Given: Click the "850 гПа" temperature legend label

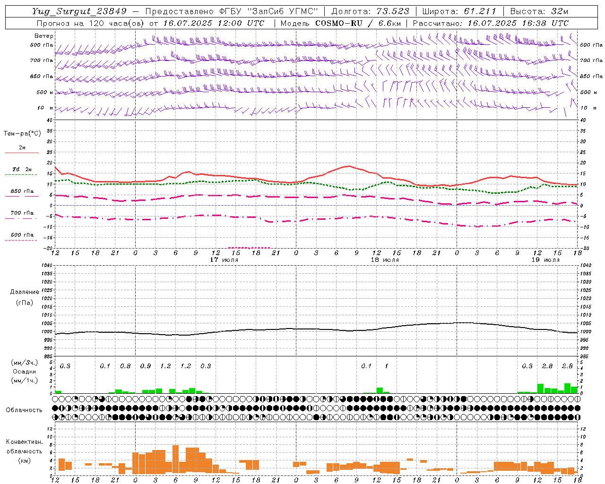Looking at the screenshot, I should 22,191.
